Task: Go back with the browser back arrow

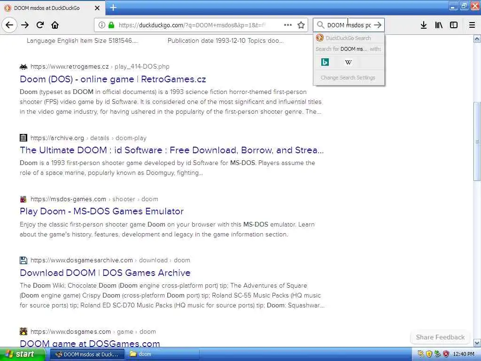Action: pos(9,25)
